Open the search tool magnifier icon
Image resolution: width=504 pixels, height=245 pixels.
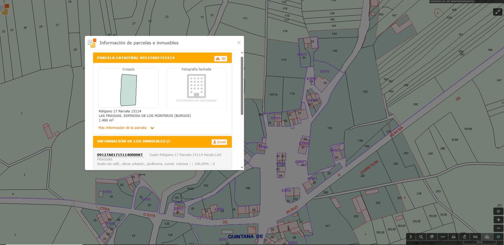[x=421, y=237]
